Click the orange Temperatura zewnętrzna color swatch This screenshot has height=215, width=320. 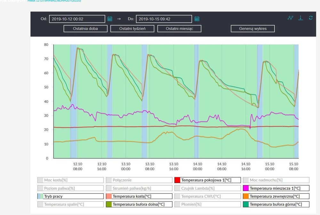[246, 196]
